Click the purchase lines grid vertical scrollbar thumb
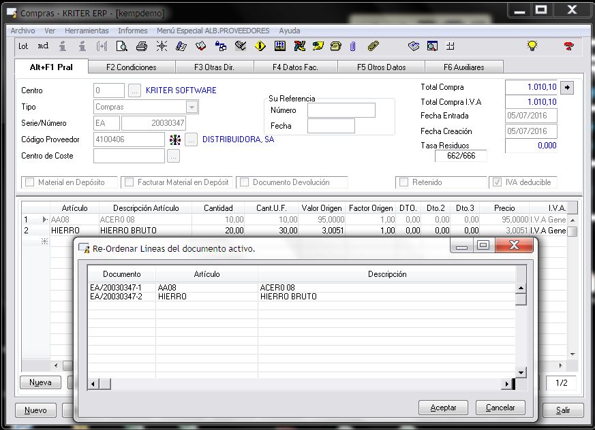 click(x=573, y=231)
